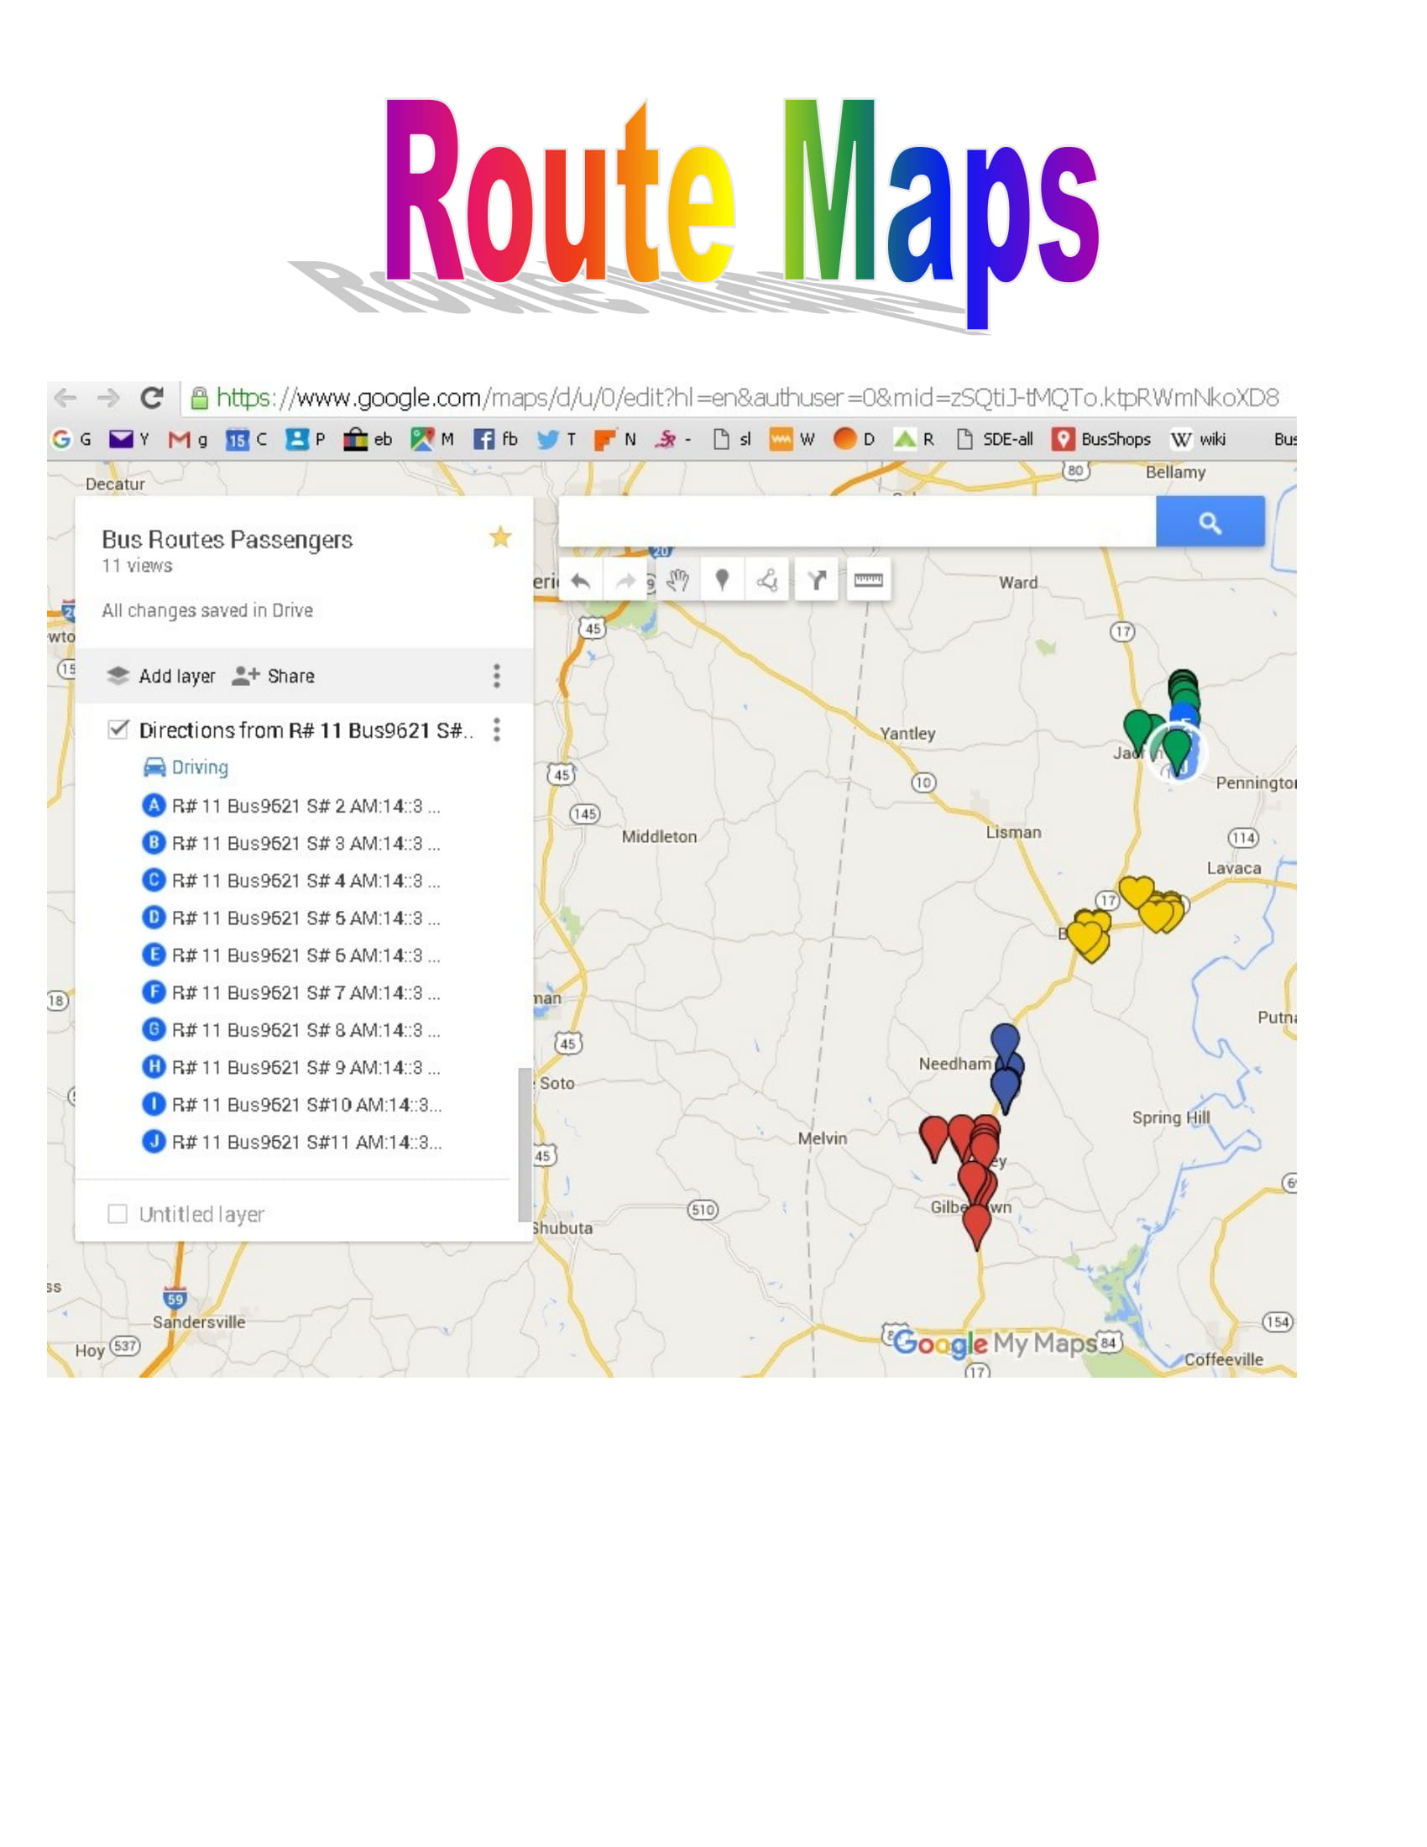The height and width of the screenshot is (1847, 1427).
Task: Select stop E R# 11 Bus9621 S# 6
Action: [291, 955]
